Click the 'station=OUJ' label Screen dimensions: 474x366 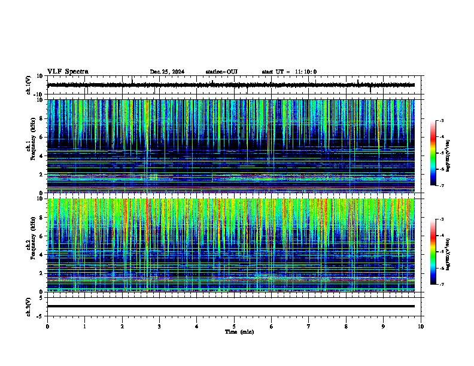tap(221, 72)
